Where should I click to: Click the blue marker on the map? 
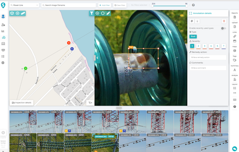(x=72, y=49)
